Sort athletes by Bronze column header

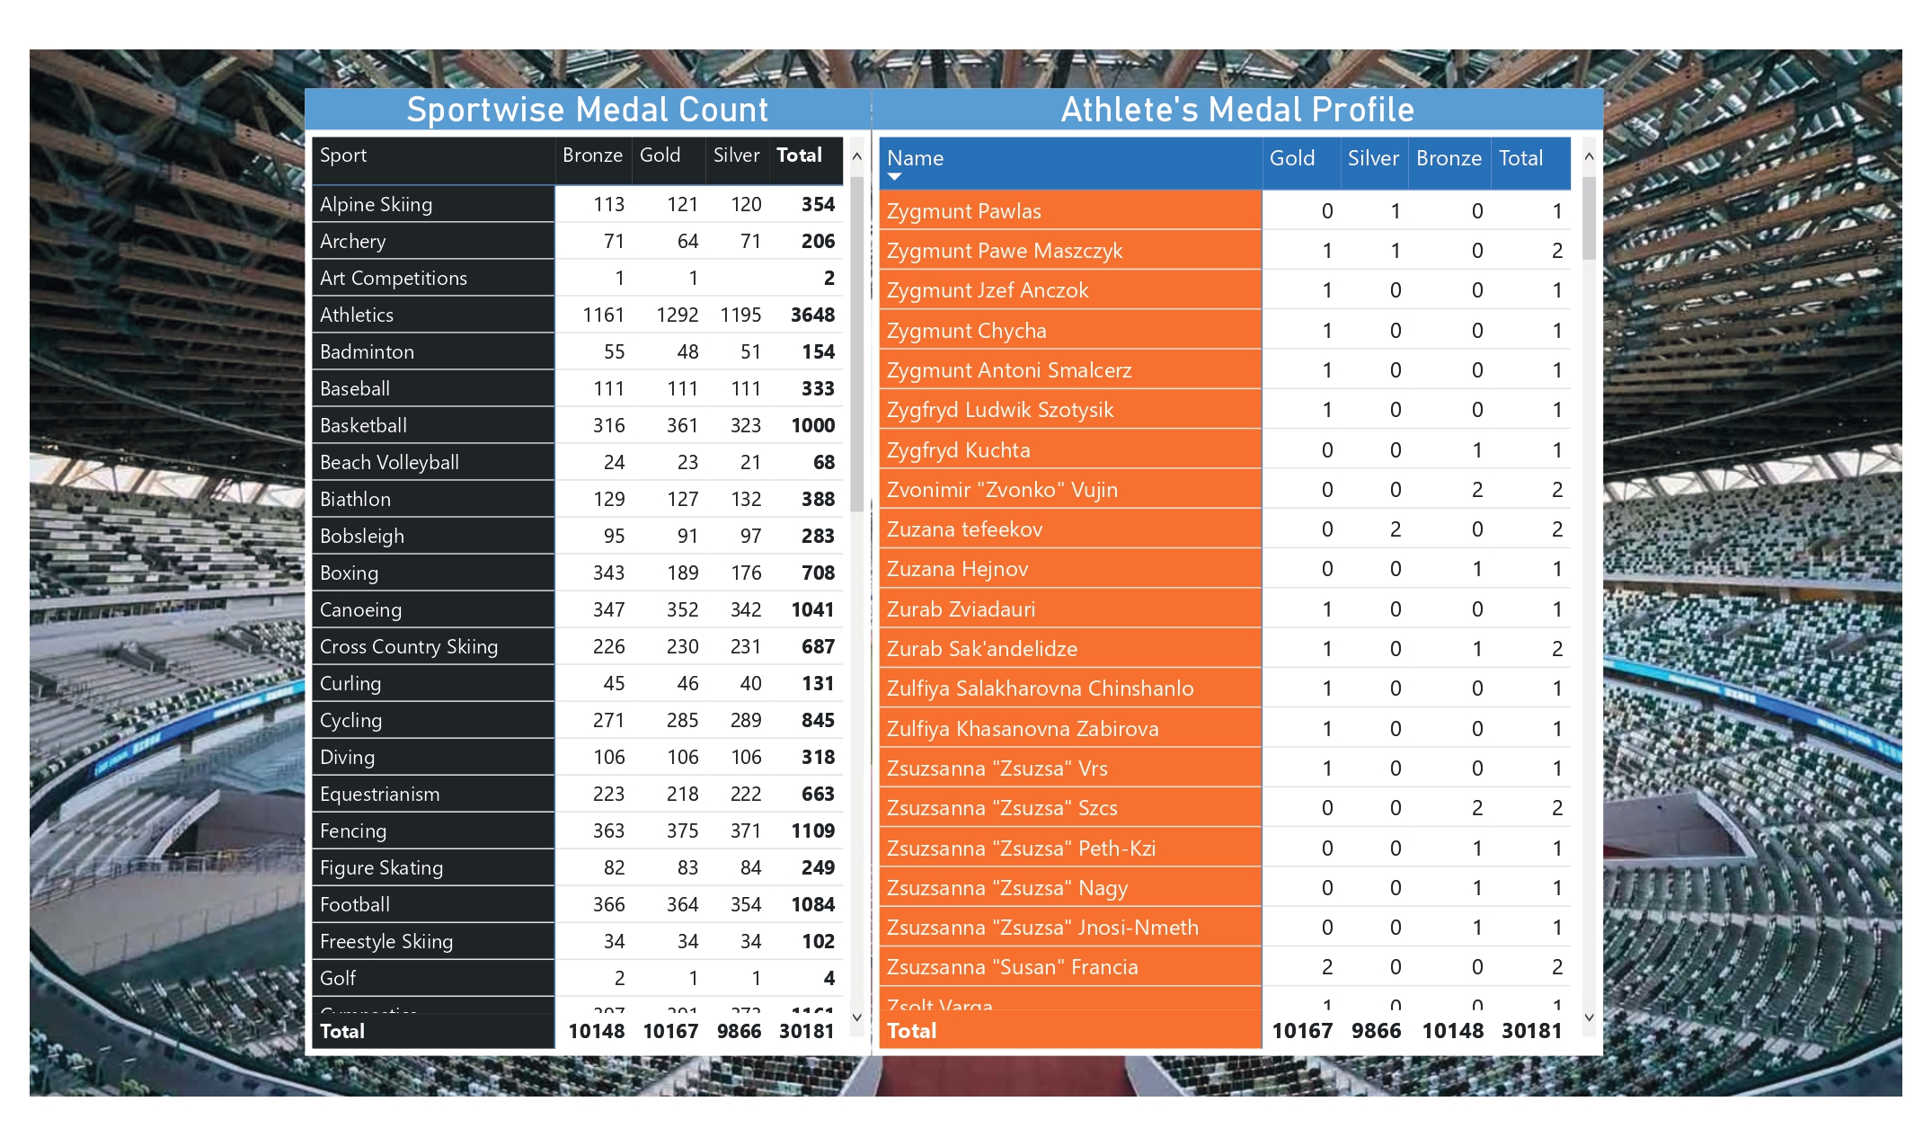click(1448, 158)
